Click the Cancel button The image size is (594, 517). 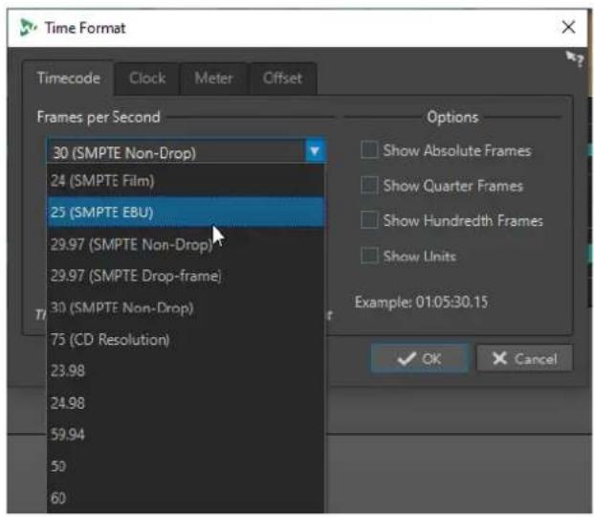pos(525,358)
